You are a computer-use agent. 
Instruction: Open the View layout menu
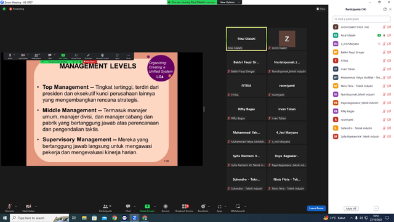pos(321,9)
